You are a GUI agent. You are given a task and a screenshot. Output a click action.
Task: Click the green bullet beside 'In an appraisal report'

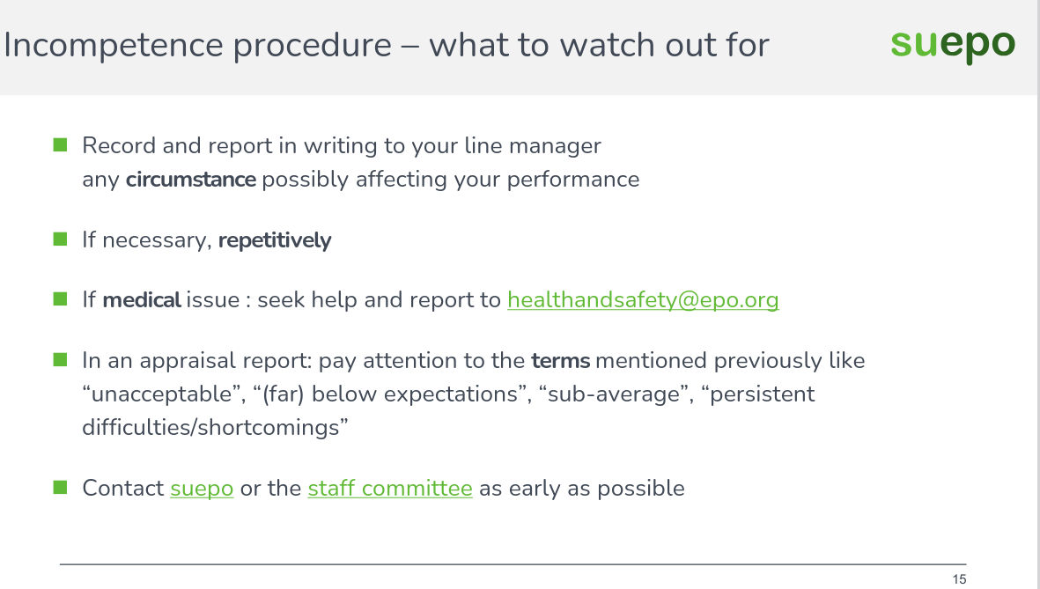61,359
